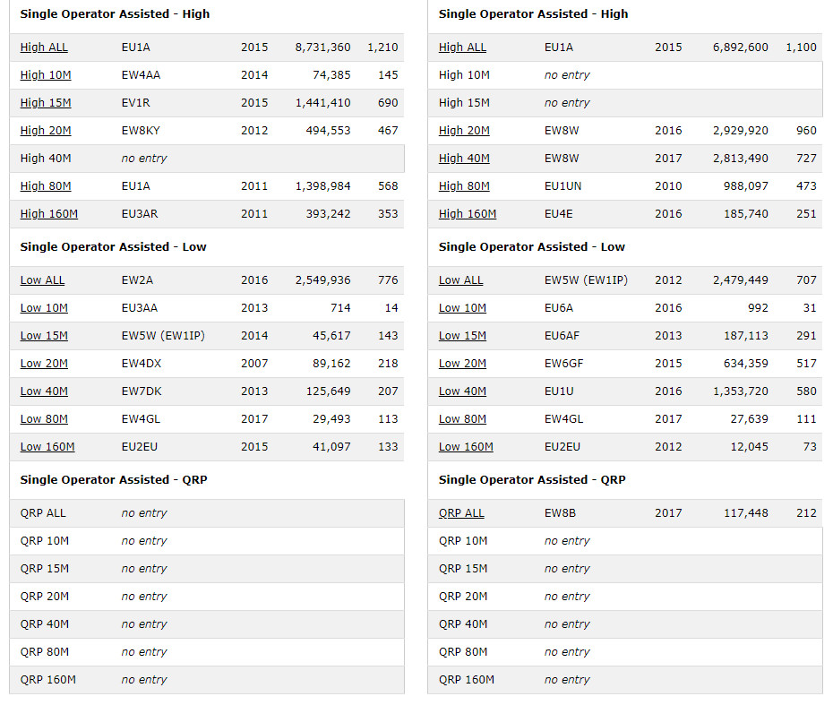Select High 20M link for EW8KY
Screen dimensions: 833x705
(x=46, y=131)
